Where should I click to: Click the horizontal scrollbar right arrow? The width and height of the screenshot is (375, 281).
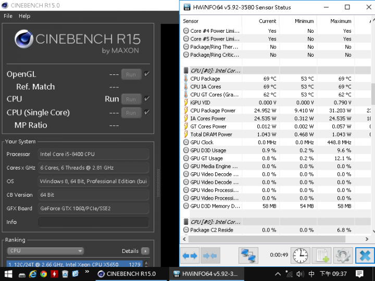367,239
